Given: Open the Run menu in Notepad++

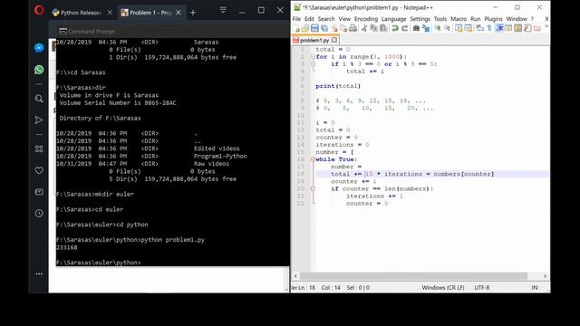Looking at the screenshot, I should coord(475,19).
